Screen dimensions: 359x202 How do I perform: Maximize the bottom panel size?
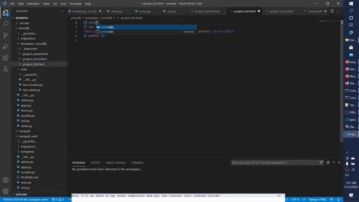(x=334, y=163)
